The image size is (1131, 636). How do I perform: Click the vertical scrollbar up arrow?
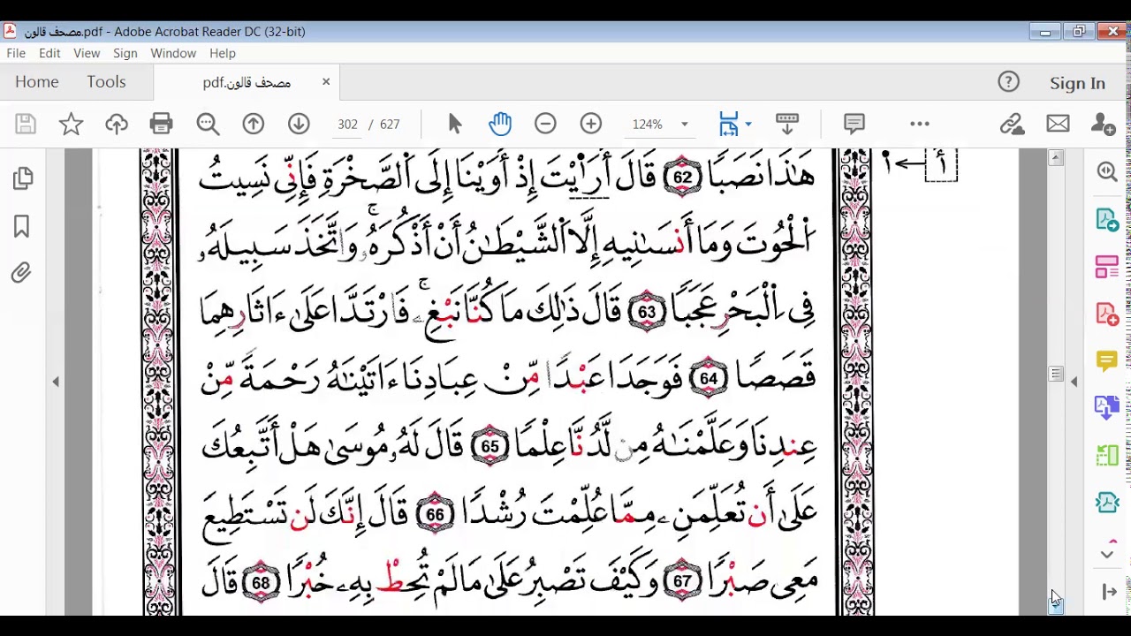(1056, 158)
